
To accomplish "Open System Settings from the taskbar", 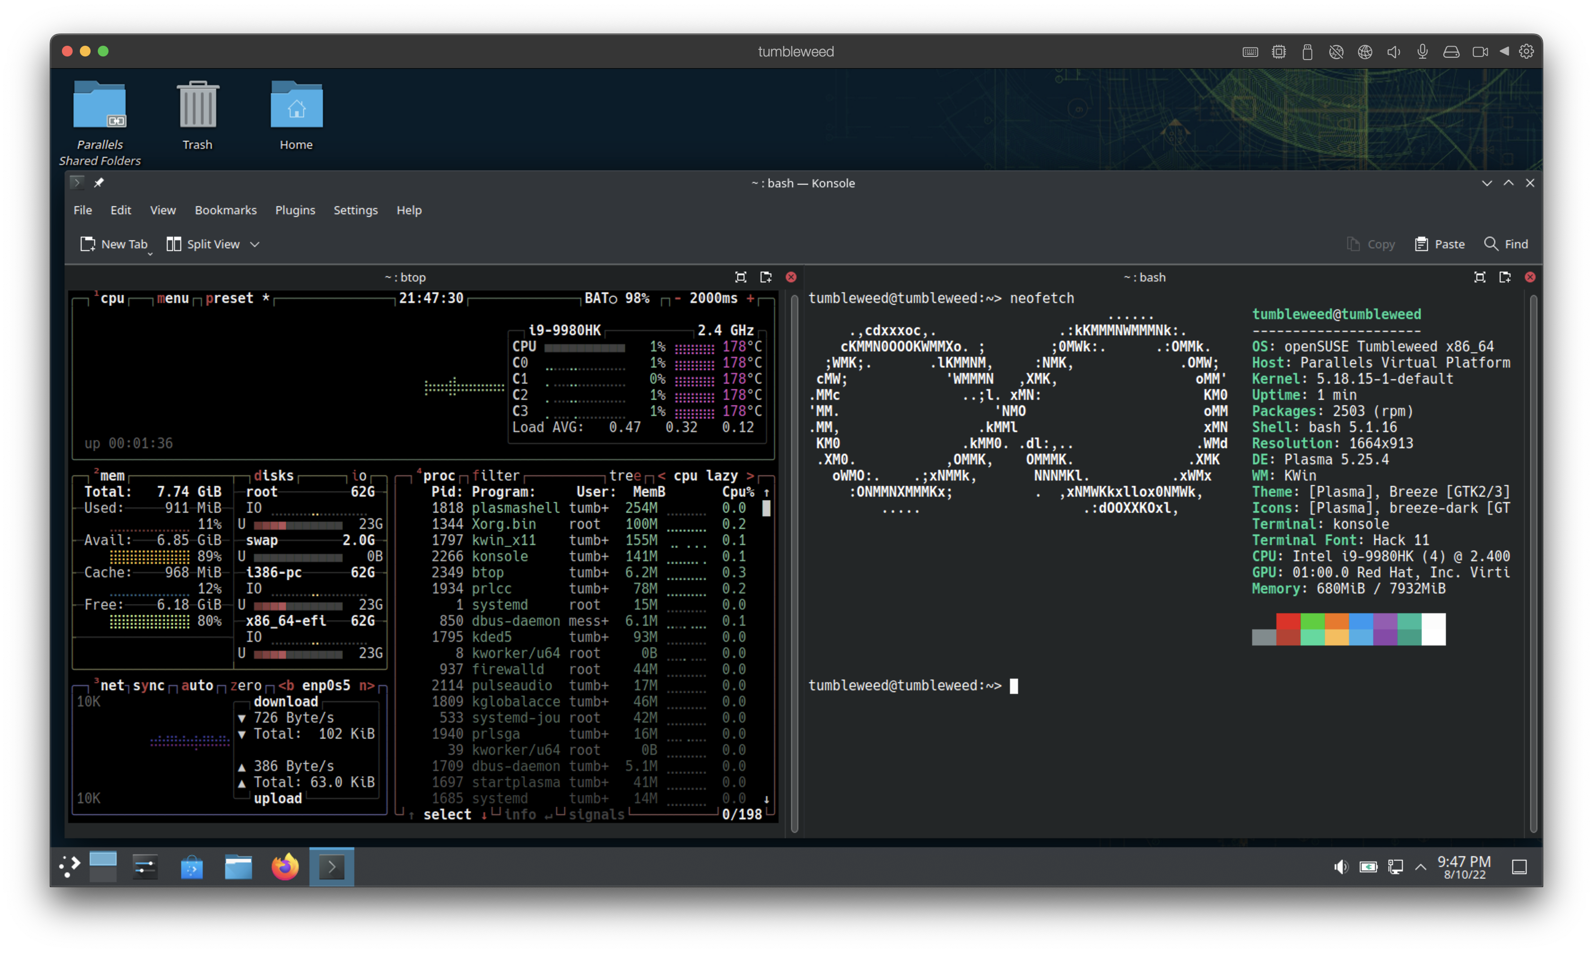I will click(x=145, y=867).
